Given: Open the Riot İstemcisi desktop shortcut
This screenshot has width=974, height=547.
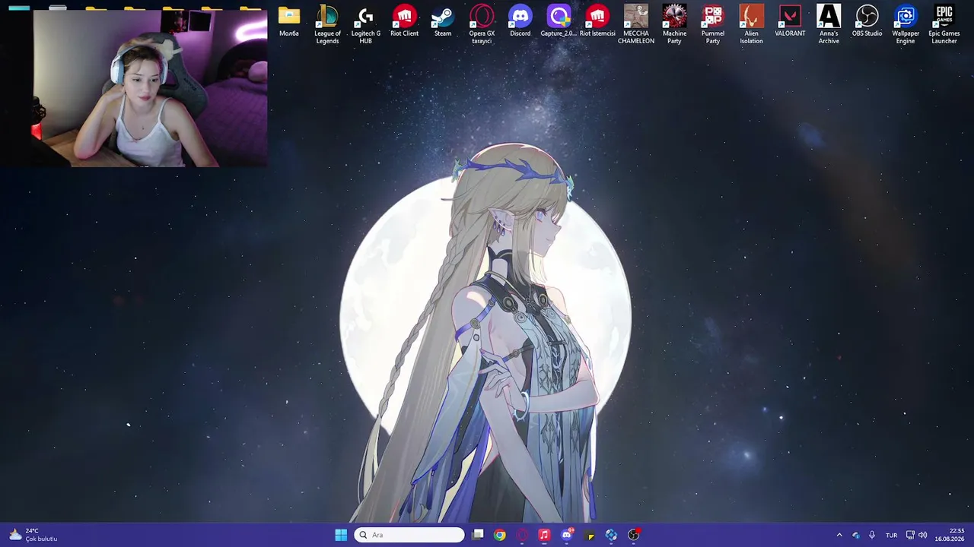Looking at the screenshot, I should tap(597, 21).
